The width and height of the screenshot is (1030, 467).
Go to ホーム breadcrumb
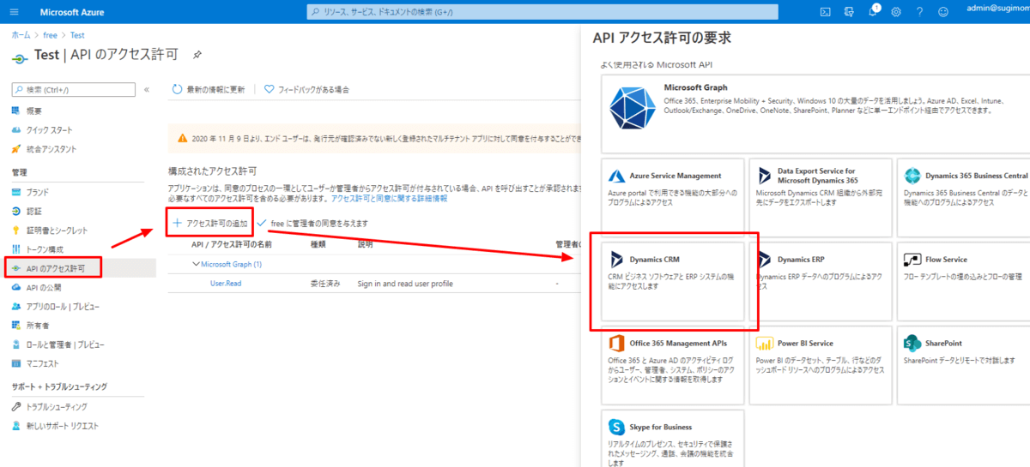pos(21,35)
